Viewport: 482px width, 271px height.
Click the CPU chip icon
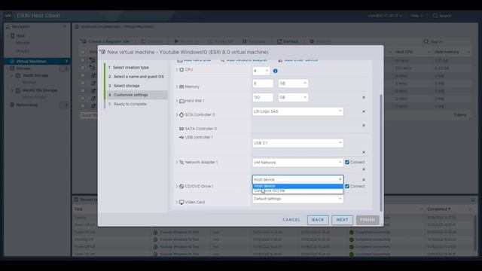click(x=182, y=70)
